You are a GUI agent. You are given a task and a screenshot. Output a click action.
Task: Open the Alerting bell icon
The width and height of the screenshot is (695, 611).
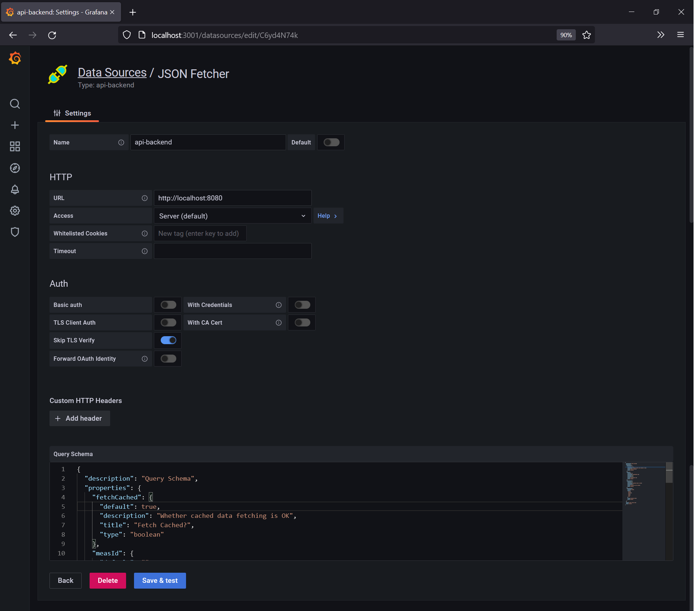coord(15,189)
